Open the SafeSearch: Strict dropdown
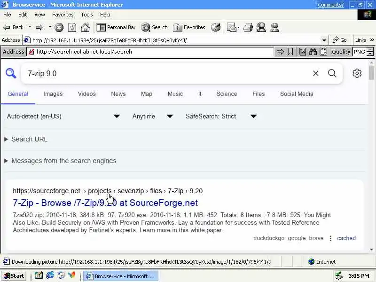Viewport: 376px width, 282px height. pos(221,116)
